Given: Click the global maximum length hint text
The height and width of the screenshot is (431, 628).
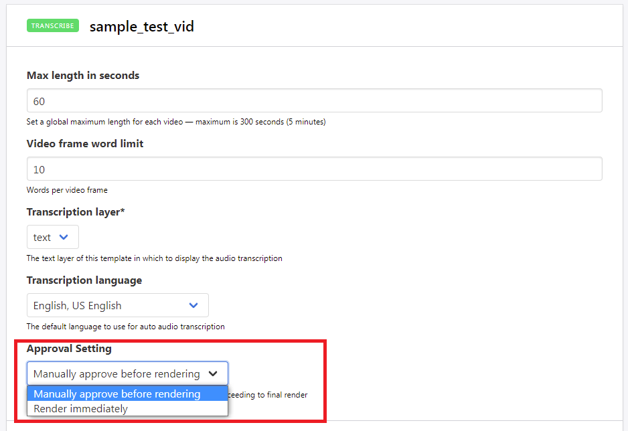Looking at the screenshot, I should (x=176, y=122).
